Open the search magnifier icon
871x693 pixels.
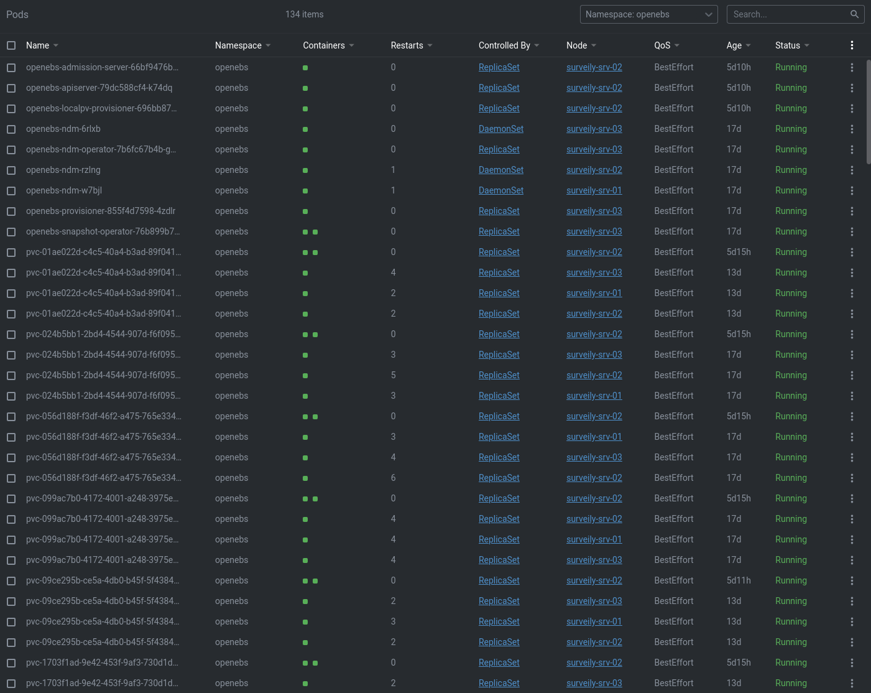point(855,14)
